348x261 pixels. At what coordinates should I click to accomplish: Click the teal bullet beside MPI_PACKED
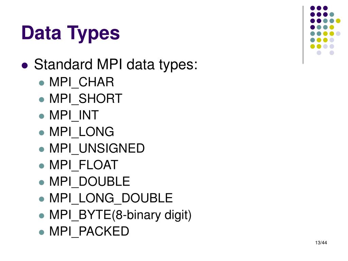[x=41, y=232]
